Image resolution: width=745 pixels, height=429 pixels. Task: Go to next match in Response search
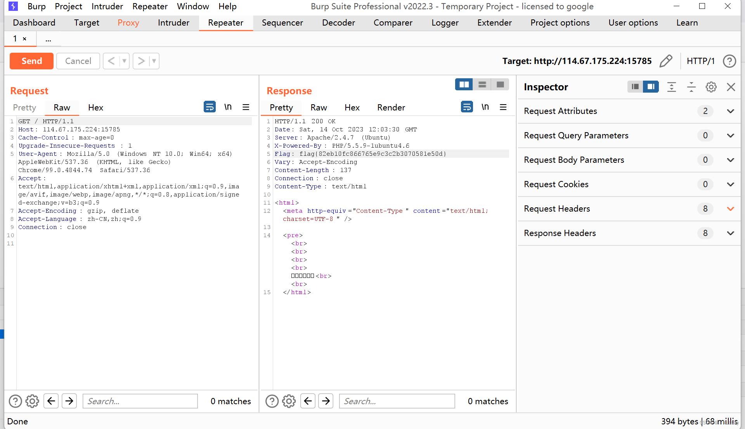326,401
